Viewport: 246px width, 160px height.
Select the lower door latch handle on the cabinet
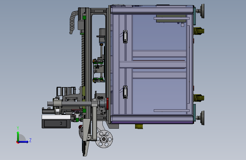point(125,92)
